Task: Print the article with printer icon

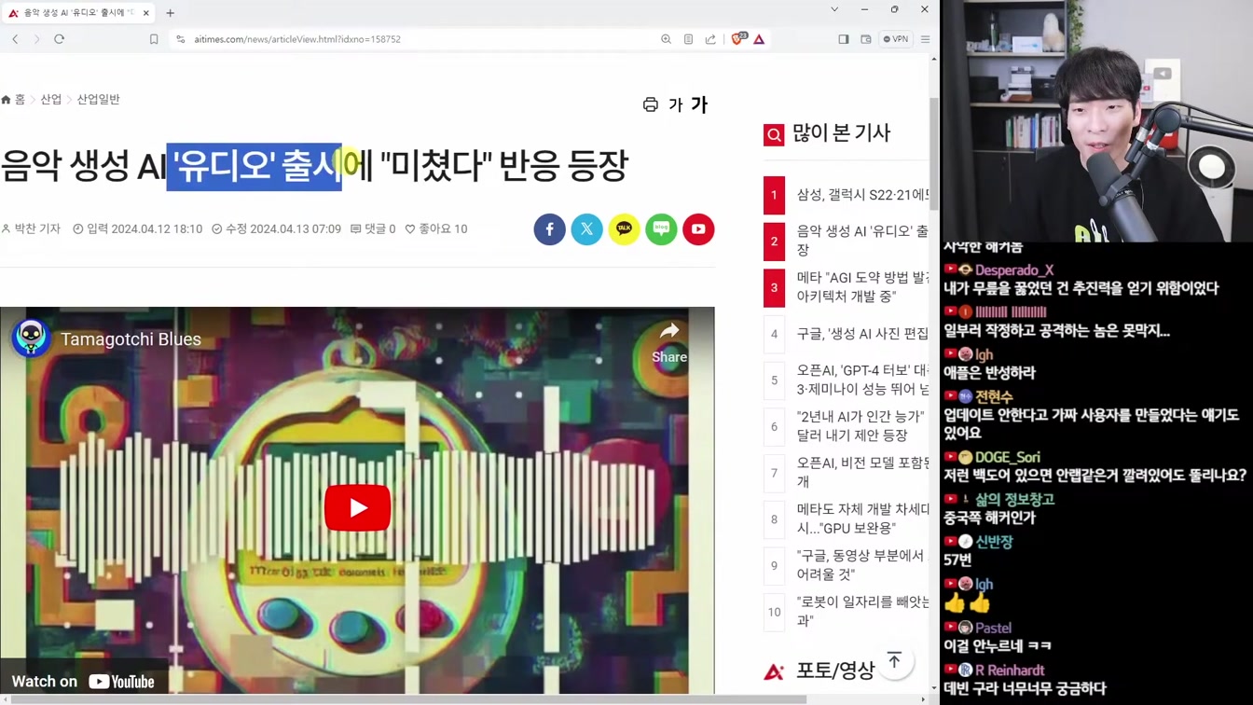Action: pos(651,104)
